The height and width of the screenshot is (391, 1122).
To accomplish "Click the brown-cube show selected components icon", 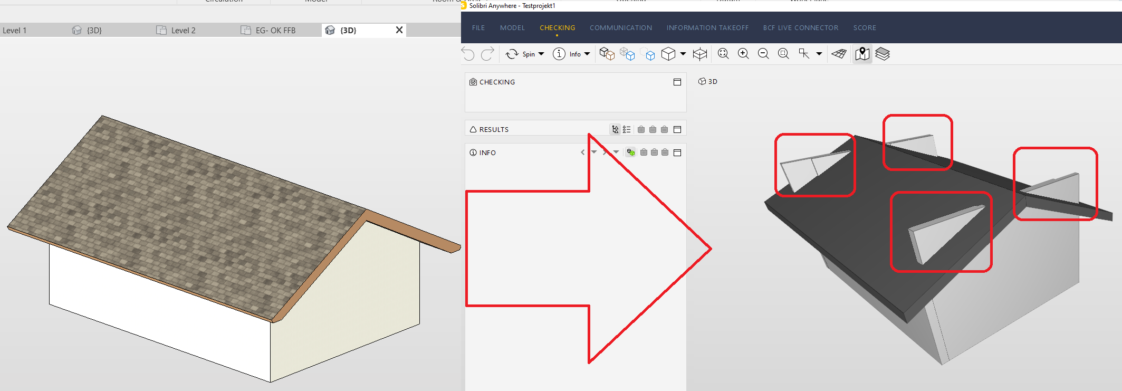I will [607, 54].
